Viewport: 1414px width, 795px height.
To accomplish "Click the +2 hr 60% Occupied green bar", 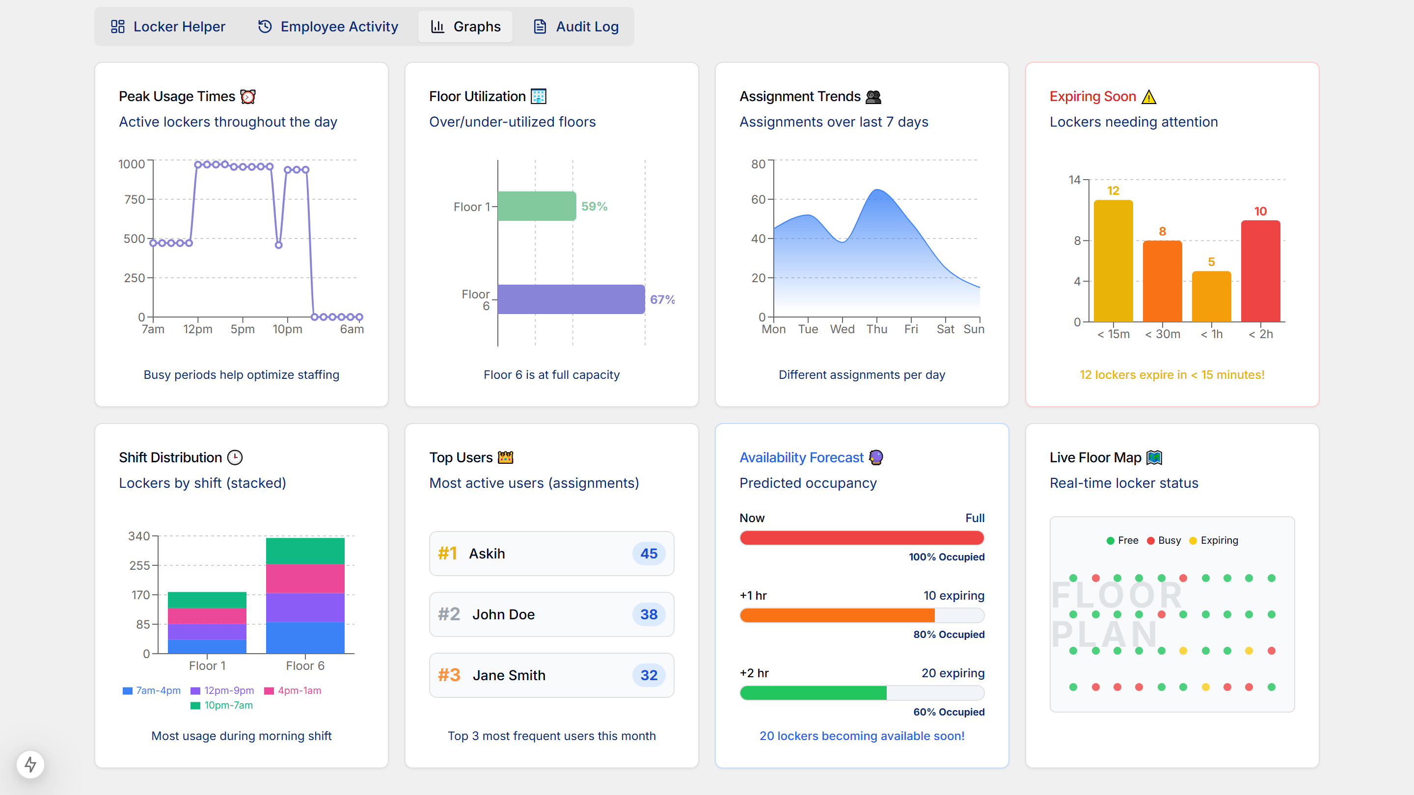I will click(862, 693).
